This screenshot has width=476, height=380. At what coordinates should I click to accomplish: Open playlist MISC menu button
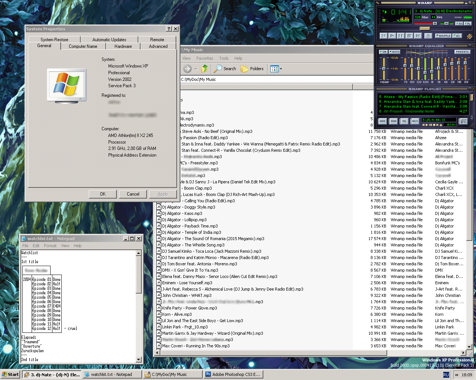(x=415, y=121)
